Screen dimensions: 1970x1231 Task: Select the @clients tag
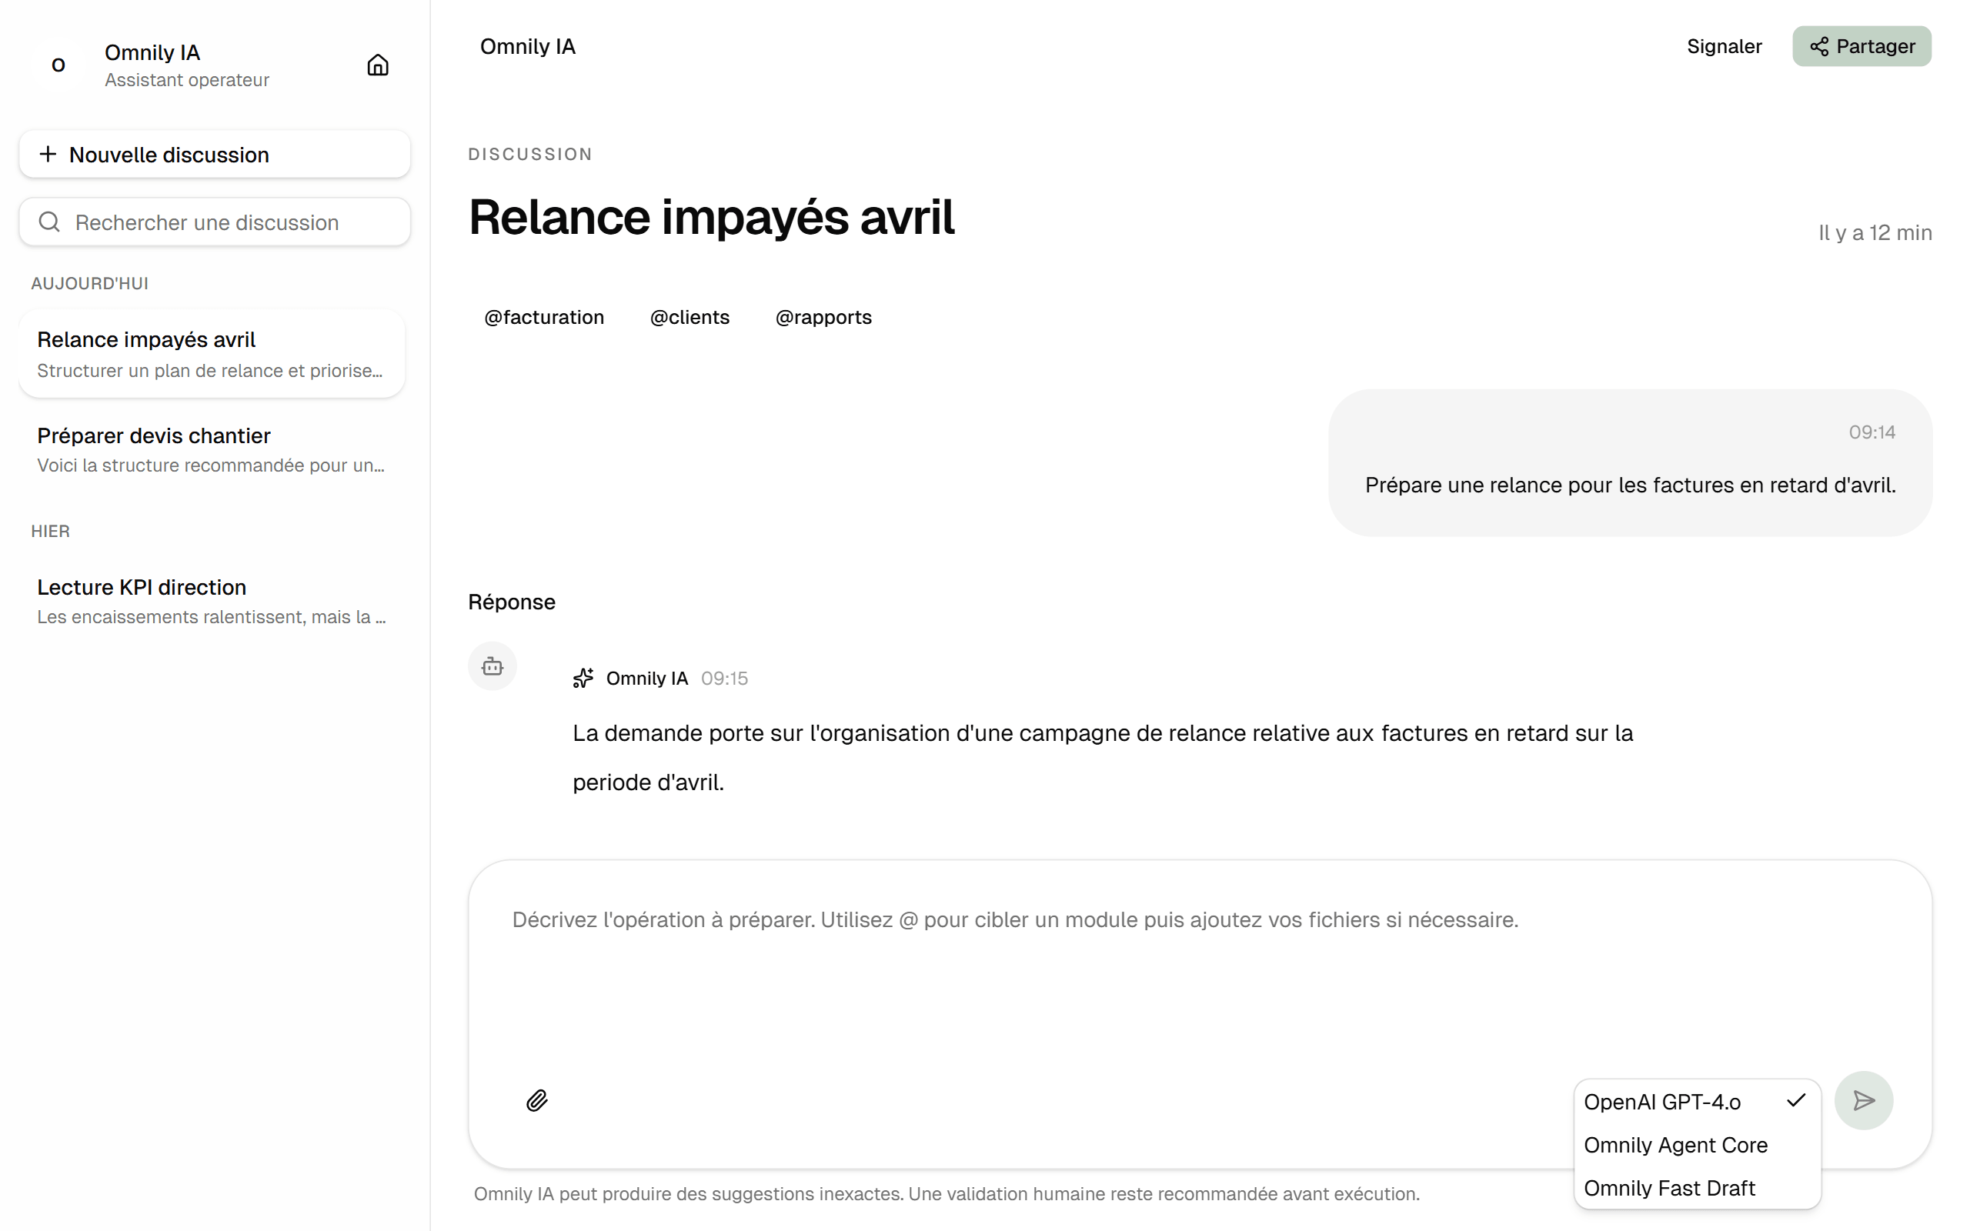(689, 317)
